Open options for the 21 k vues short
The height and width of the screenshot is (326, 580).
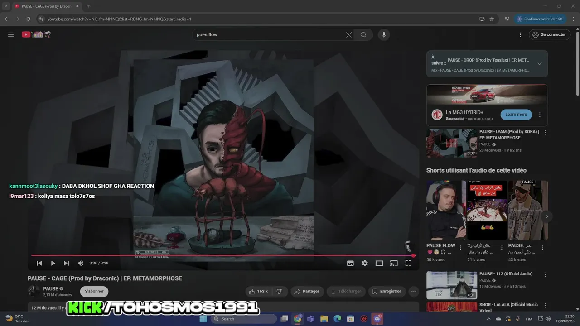(502, 248)
